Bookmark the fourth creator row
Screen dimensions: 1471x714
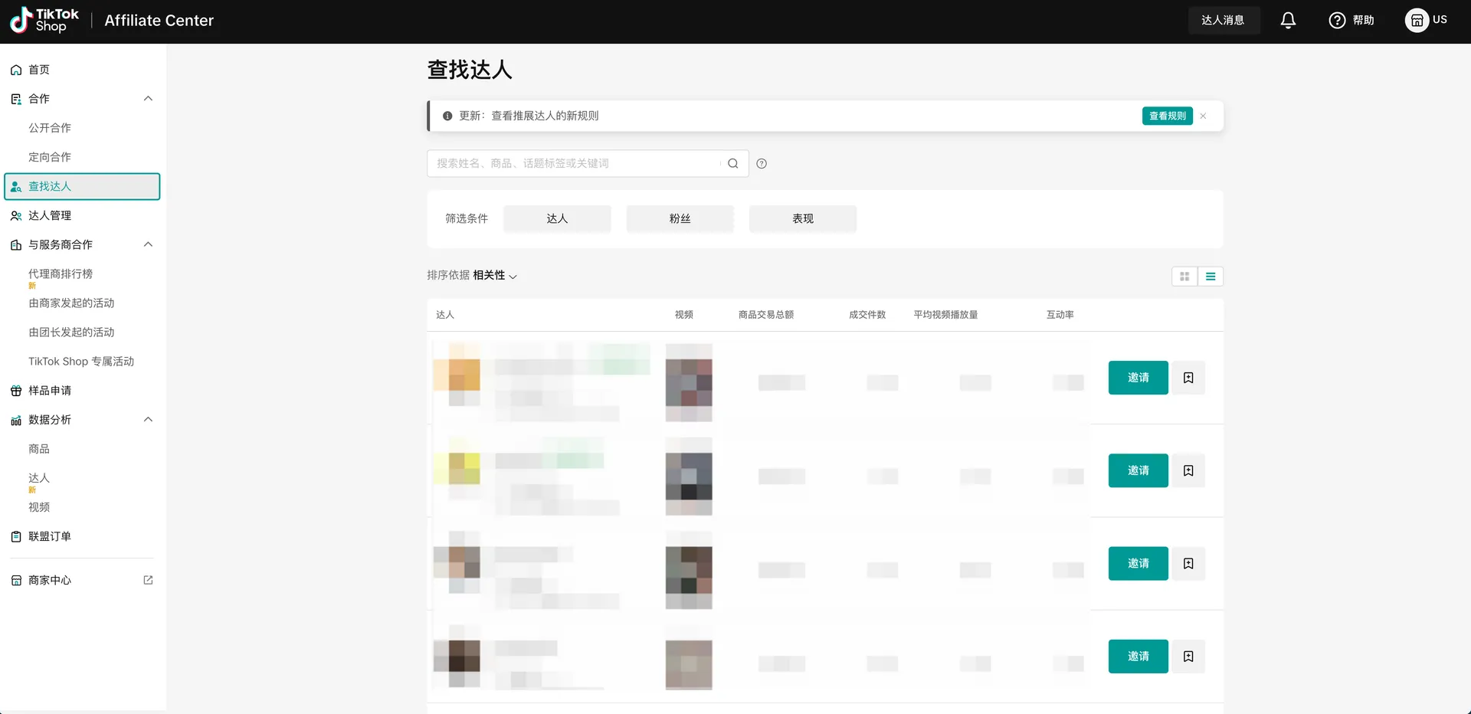(x=1188, y=657)
